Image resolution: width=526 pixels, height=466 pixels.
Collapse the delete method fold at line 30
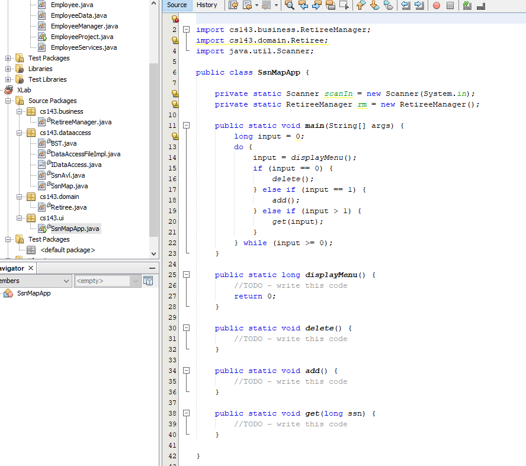[186, 328]
